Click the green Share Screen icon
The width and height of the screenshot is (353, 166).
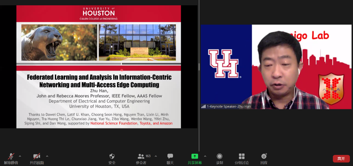tap(195, 156)
